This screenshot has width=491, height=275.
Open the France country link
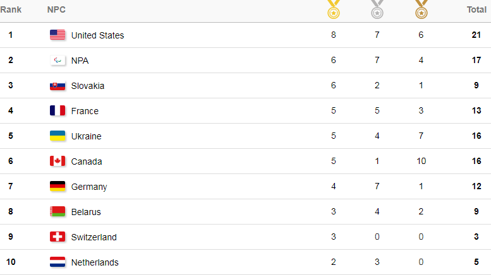[85, 111]
